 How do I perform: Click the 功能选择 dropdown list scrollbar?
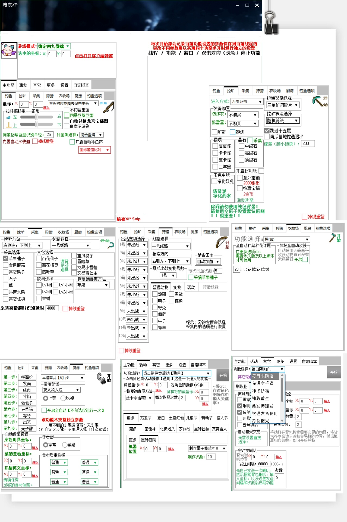(x=282, y=398)
